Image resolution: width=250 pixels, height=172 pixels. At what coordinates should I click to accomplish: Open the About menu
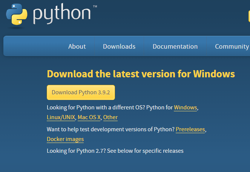77,46
